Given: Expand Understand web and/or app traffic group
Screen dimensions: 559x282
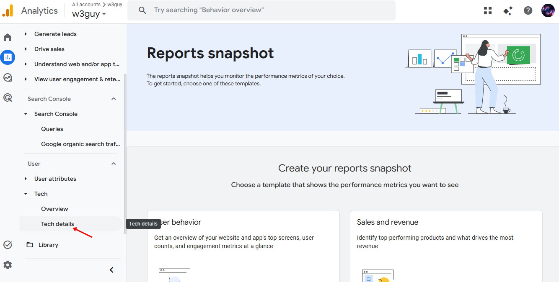Looking at the screenshot, I should 26,64.
